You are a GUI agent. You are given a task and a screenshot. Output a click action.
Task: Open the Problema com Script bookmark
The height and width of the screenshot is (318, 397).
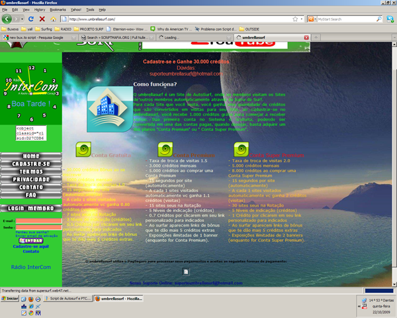point(216,29)
